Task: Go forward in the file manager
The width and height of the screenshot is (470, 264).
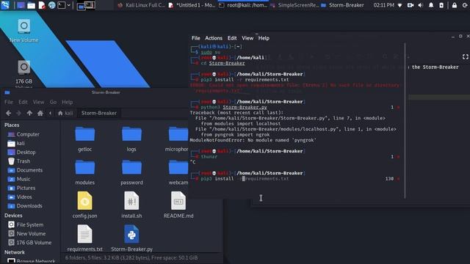Action: click(x=18, y=113)
